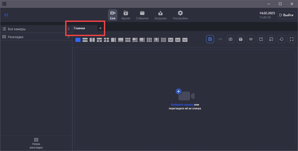Expand the "Раскладки" section
The image size is (298, 151).
68,37
